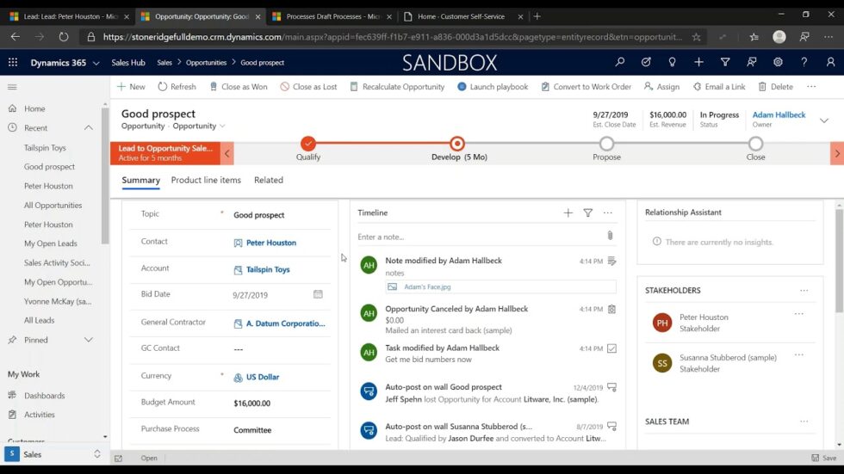The height and width of the screenshot is (474, 844).
Task: Open the Related tab
Action: (269, 180)
